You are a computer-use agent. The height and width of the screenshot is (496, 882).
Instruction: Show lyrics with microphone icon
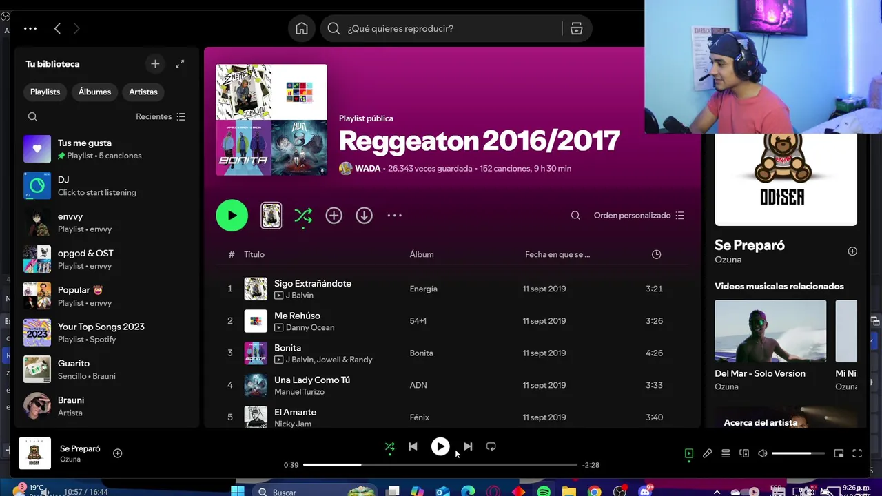coord(707,453)
